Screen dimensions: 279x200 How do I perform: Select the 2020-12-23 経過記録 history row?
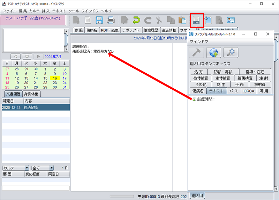[x=36, y=108]
